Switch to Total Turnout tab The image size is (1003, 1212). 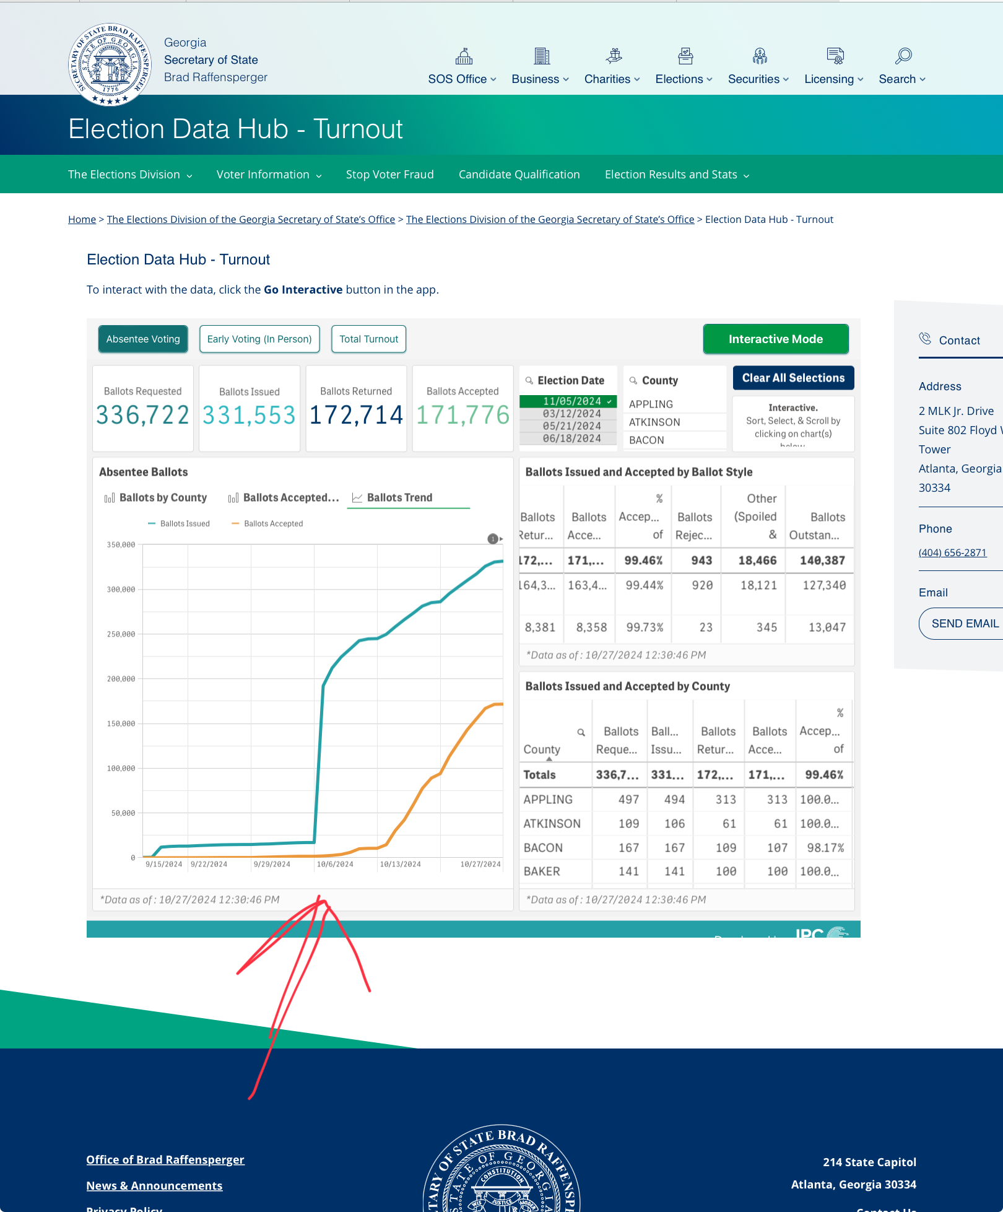(x=369, y=339)
